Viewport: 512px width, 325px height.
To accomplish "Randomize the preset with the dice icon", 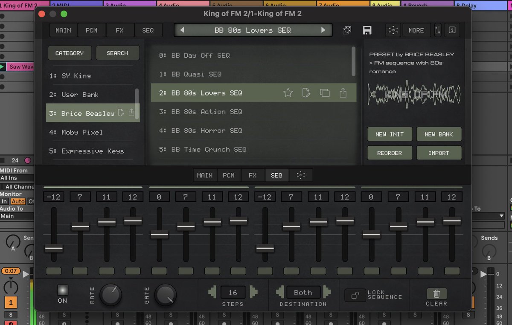I will [x=347, y=30].
